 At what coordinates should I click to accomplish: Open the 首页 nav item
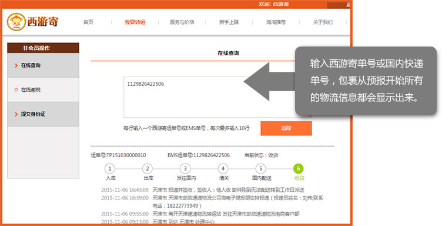pos(88,22)
